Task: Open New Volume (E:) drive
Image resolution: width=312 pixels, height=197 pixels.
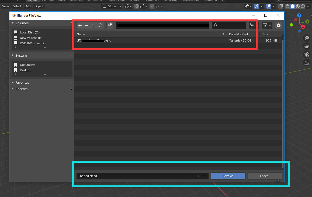Action: 31,38
